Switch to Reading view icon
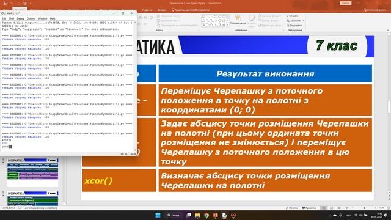Image resolution: width=391 pixels, height=220 pixels. click(339, 208)
